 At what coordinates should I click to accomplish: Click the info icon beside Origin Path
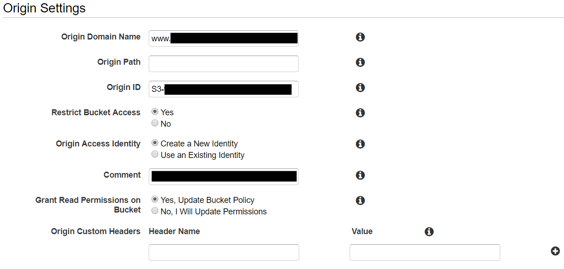pyautogui.click(x=360, y=62)
